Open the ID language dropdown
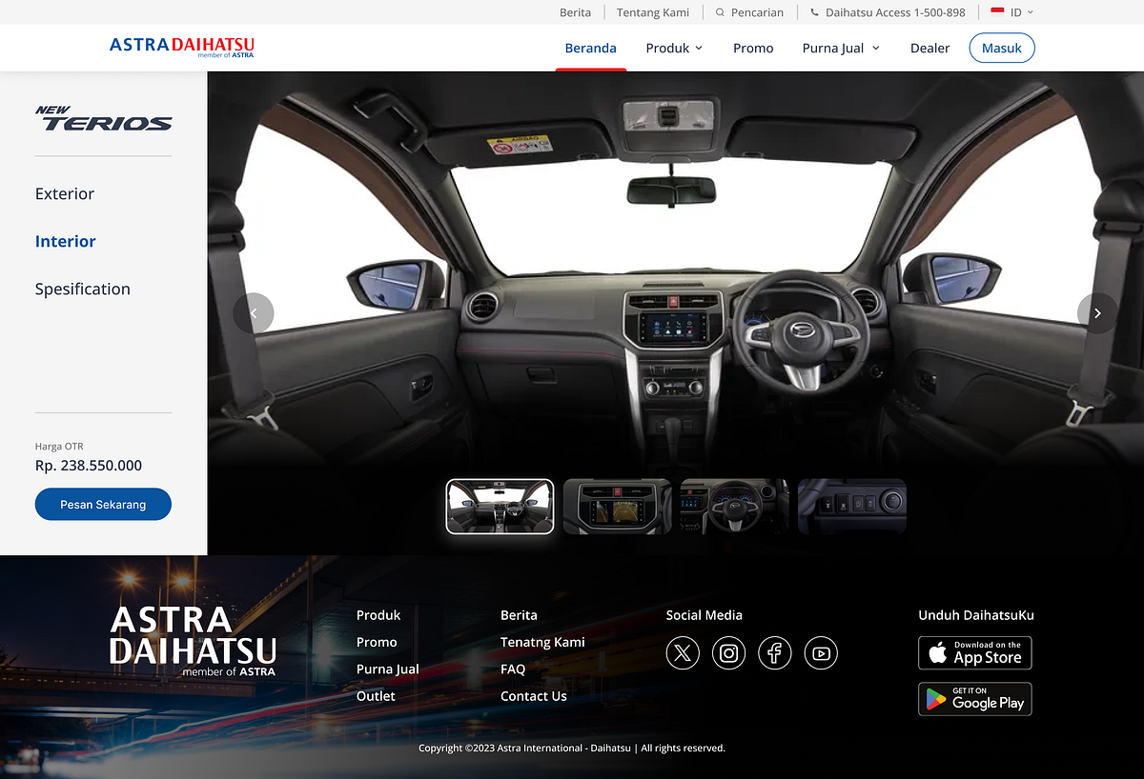The height and width of the screenshot is (779, 1144). [x=1022, y=12]
